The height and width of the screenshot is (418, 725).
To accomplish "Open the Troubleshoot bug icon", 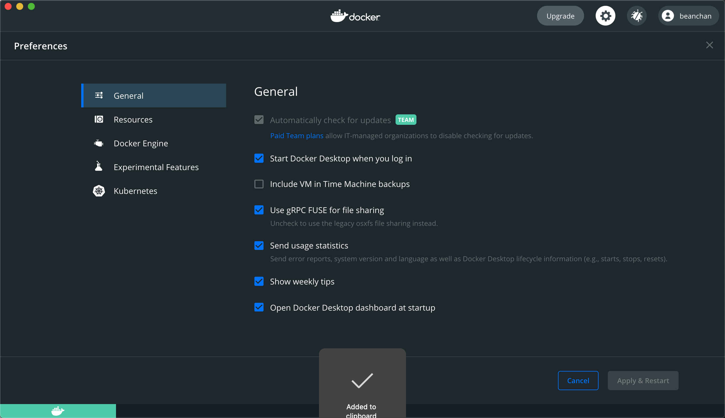I will [637, 16].
